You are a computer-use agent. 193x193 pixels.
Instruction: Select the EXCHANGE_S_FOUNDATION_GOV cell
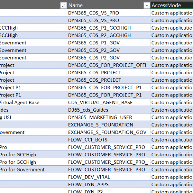click(x=109, y=132)
